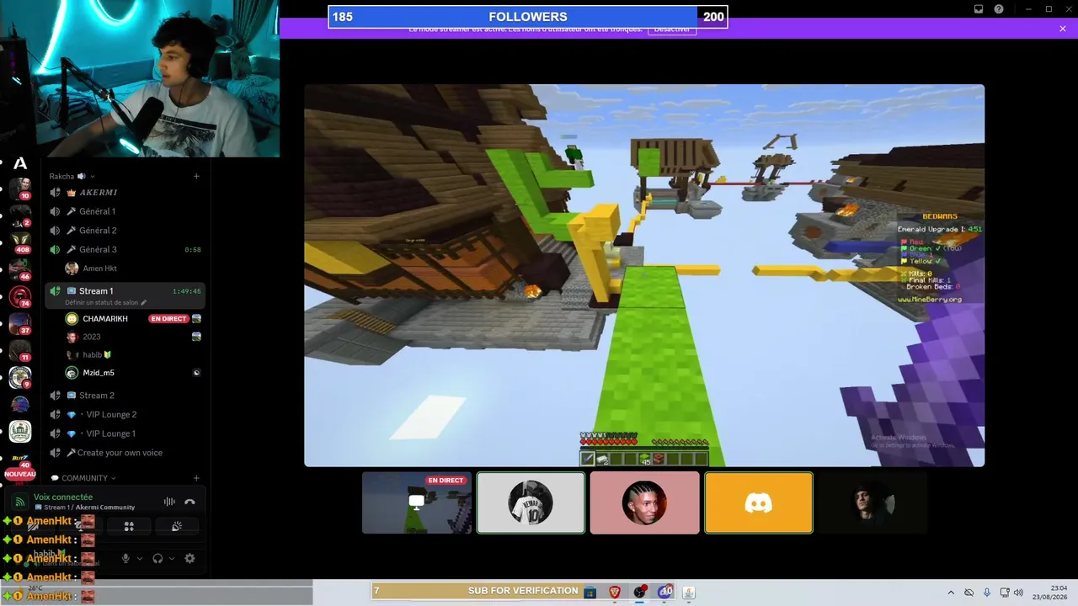Open the soundboard button
Image resolution: width=1078 pixels, height=606 pixels.
[177, 526]
